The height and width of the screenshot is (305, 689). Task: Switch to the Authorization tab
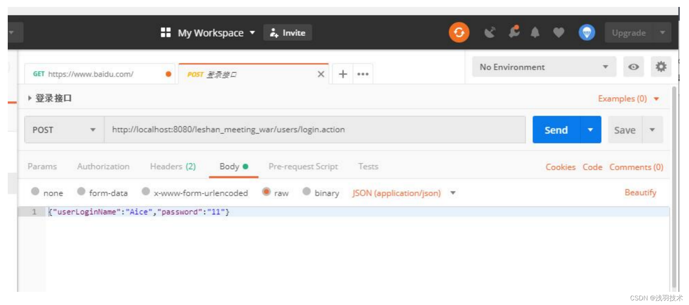pos(103,166)
